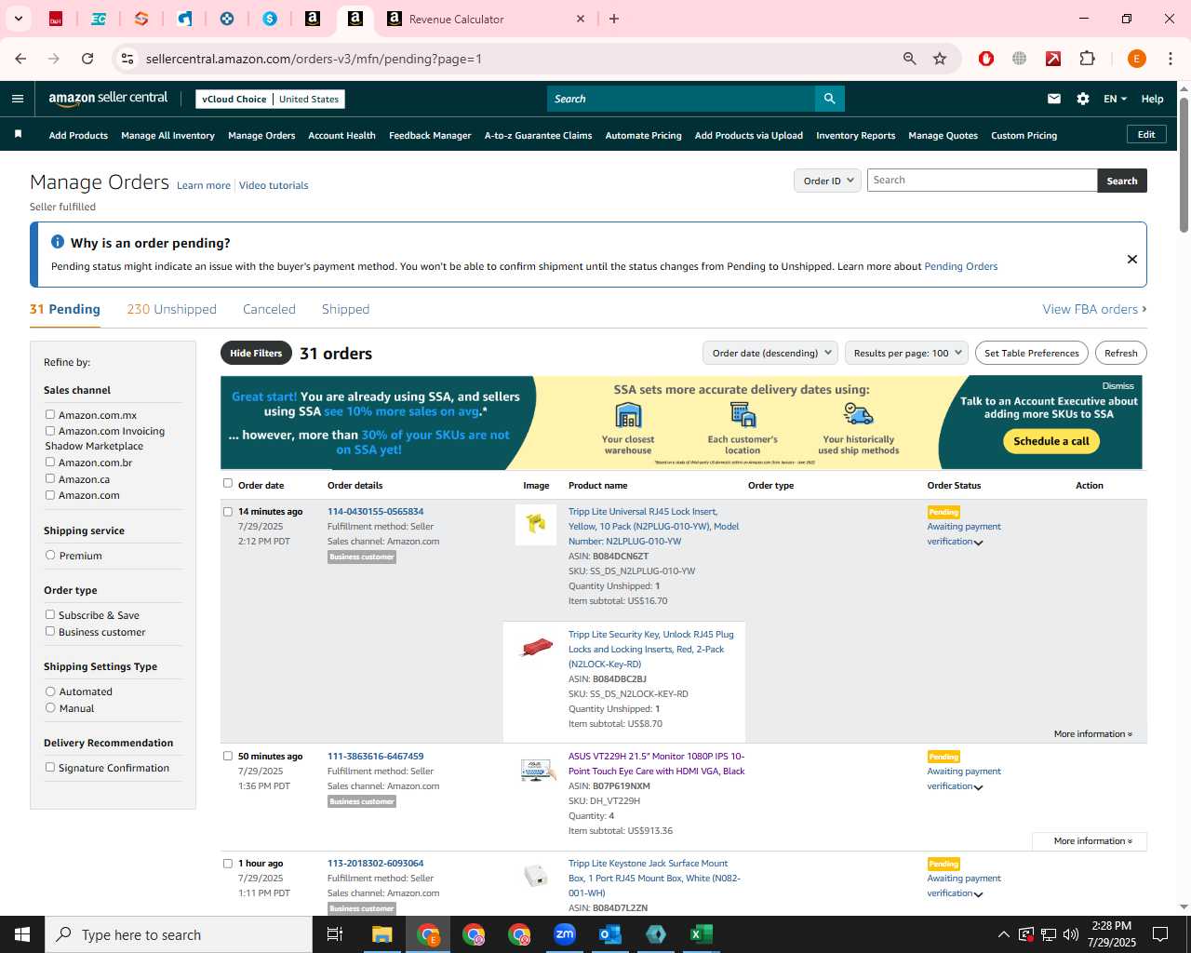Click the Adobe Acrobat extension icon
The width and height of the screenshot is (1191, 953).
coord(1053,59)
